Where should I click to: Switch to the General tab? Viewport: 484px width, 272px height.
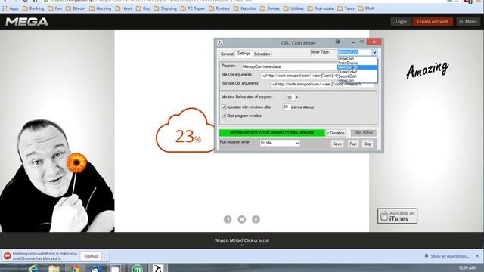point(227,54)
